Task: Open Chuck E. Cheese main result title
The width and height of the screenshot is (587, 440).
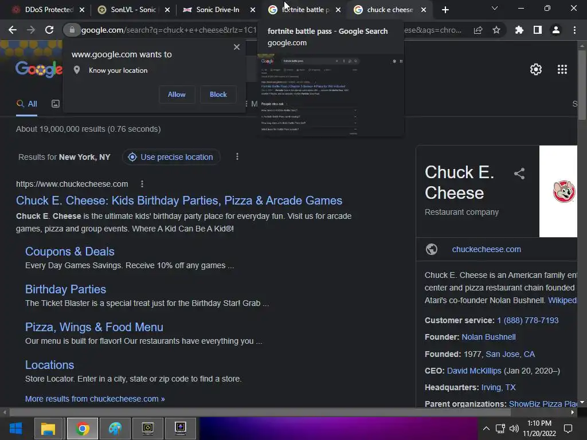Action: point(179,201)
